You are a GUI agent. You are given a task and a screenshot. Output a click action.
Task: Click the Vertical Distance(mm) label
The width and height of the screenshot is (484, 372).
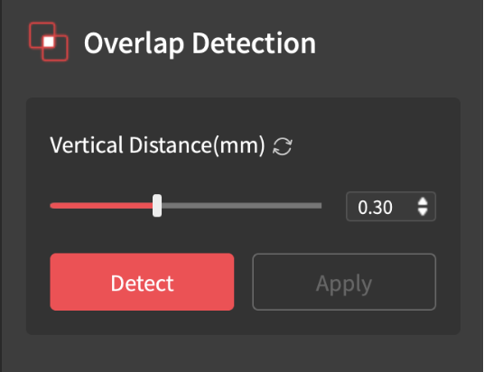157,145
